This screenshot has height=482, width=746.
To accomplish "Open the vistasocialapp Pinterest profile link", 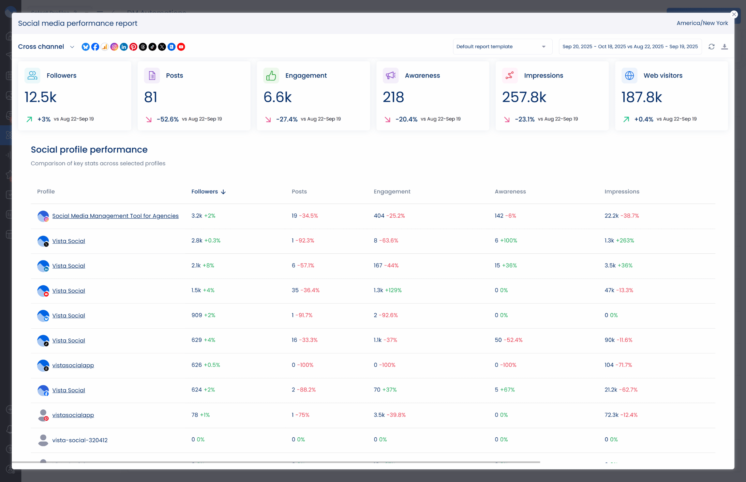I will [73, 415].
